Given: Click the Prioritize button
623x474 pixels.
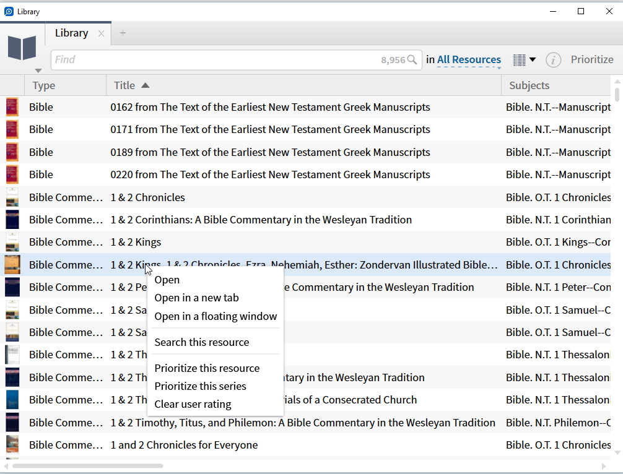Looking at the screenshot, I should [x=591, y=60].
